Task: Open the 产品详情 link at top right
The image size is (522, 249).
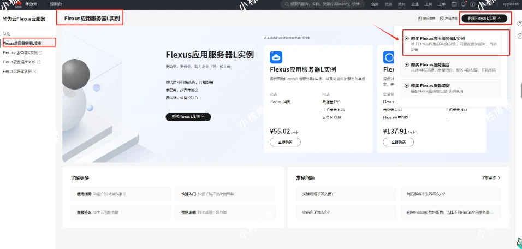Action: [x=451, y=19]
